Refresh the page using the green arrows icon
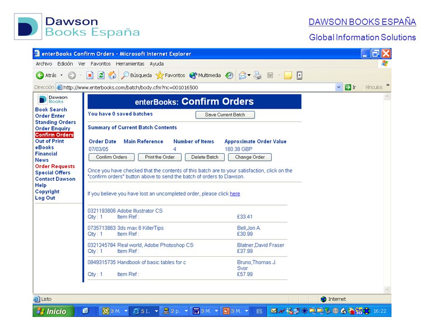Screen dimensions: 435x326 point(101,75)
